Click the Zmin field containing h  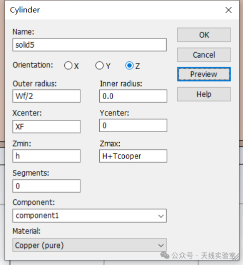coord(46,156)
